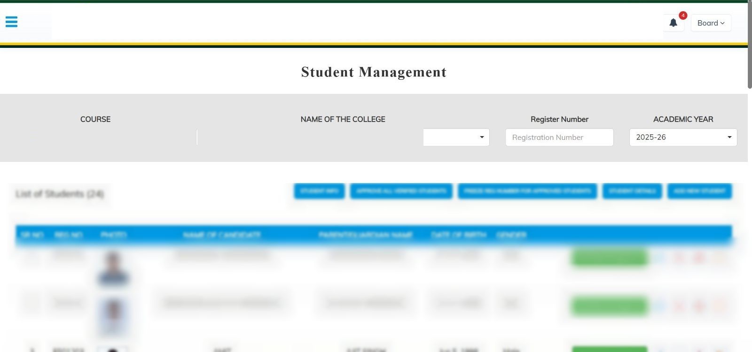Click the Student Details button
Image resolution: width=752 pixels, height=352 pixels.
[632, 191]
